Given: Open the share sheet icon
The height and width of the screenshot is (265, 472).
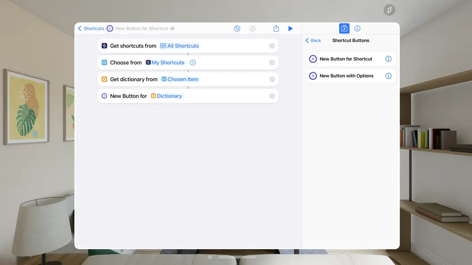Looking at the screenshot, I should (276, 28).
